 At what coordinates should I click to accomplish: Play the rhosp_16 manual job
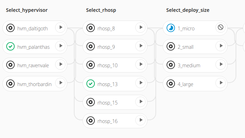click(140, 120)
